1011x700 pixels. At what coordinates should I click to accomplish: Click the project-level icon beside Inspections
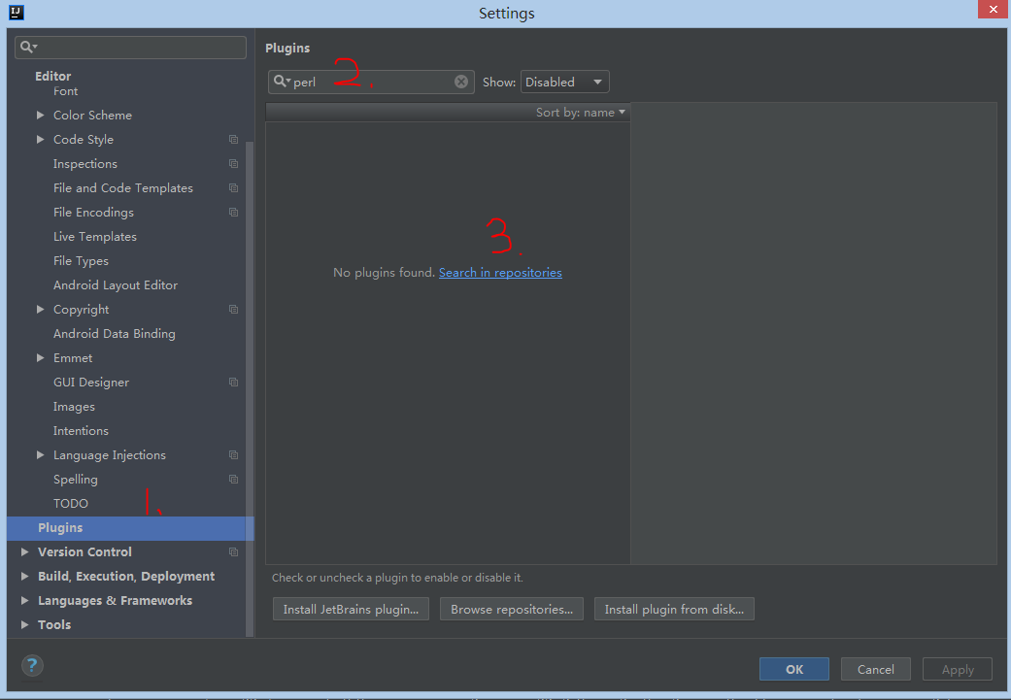233,164
